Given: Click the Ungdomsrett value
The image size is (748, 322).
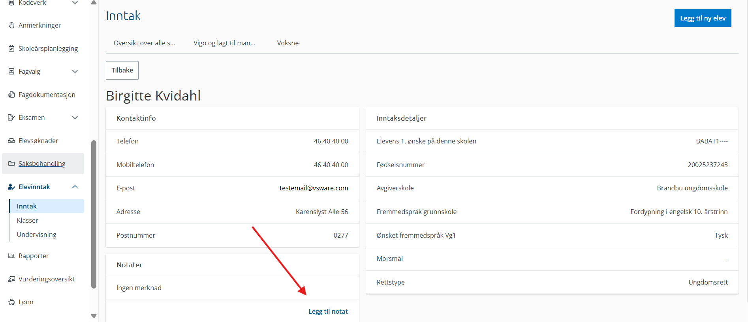Looking at the screenshot, I should [708, 282].
